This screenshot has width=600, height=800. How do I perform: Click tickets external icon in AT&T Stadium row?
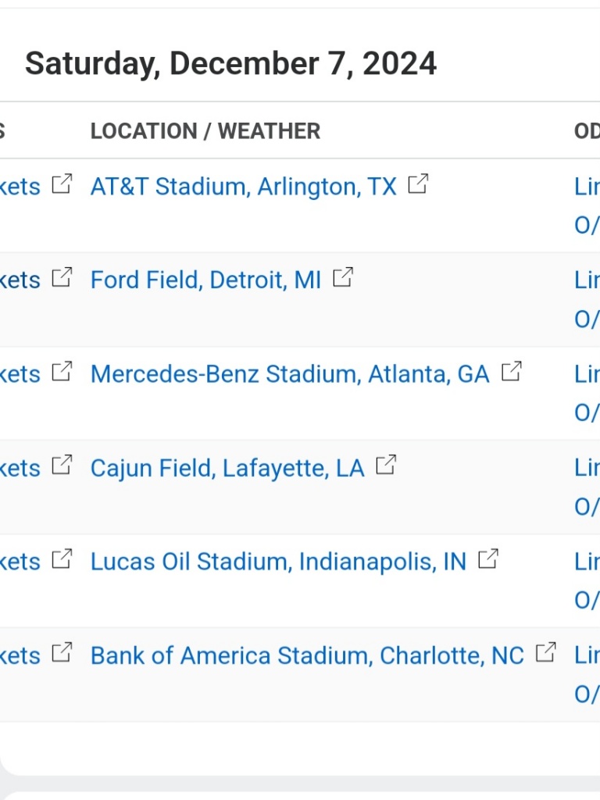(x=62, y=184)
